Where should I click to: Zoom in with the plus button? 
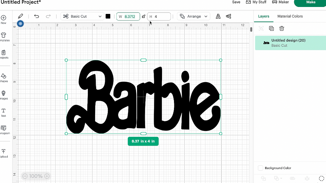pyautogui.click(x=47, y=176)
